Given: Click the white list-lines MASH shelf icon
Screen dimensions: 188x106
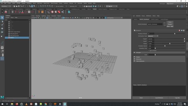Looking at the screenshot, I should pyautogui.click(x=12, y=12).
